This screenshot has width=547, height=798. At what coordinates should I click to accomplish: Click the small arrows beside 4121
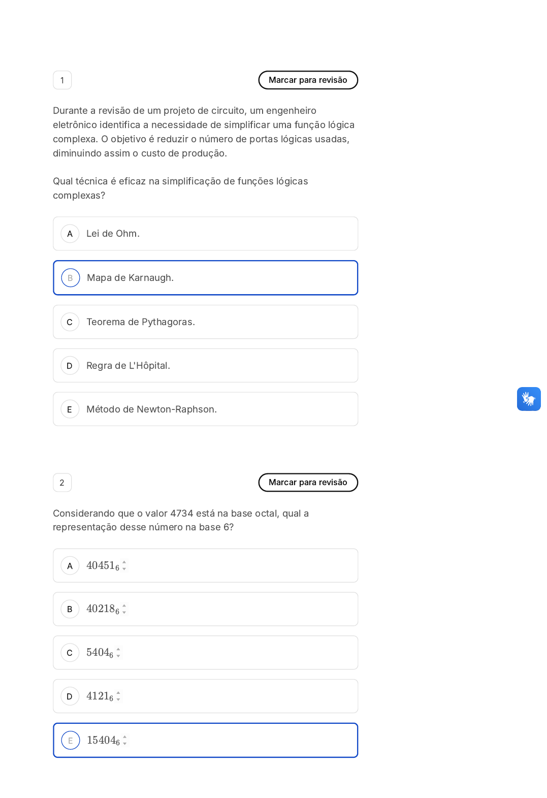tap(118, 696)
